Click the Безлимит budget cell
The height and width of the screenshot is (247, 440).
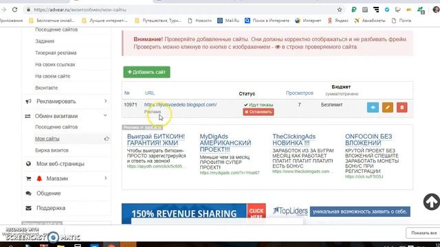[331, 104]
